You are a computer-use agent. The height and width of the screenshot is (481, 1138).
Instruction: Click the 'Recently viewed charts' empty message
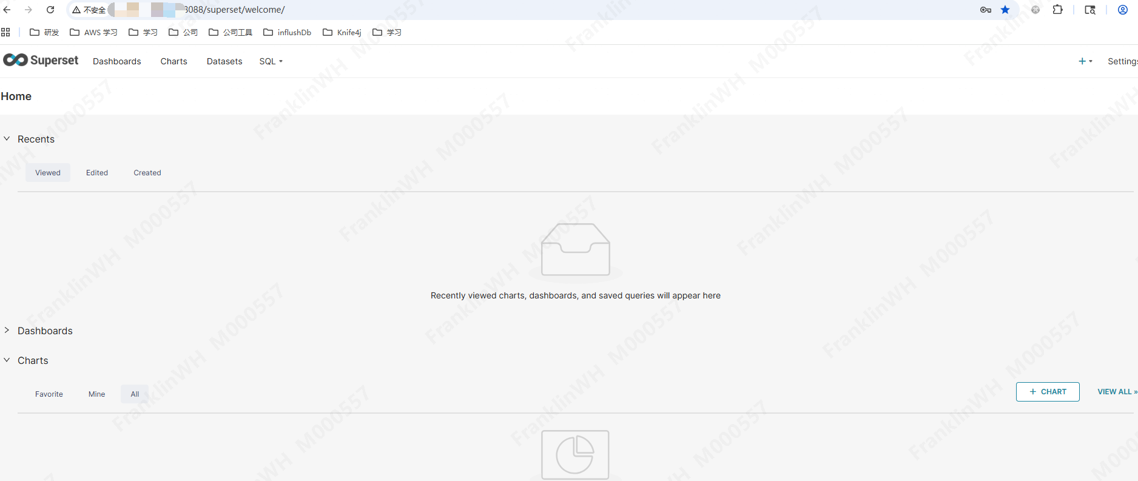576,295
